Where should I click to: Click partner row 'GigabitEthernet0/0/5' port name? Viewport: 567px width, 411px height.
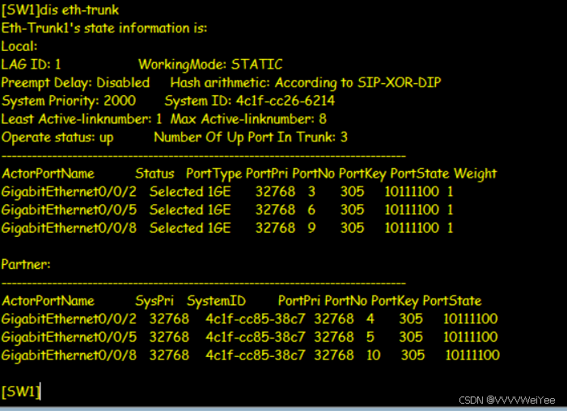[69, 338]
